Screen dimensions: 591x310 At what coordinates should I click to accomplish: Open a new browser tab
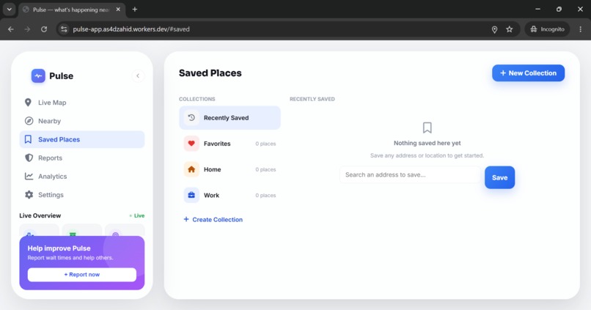point(135,10)
